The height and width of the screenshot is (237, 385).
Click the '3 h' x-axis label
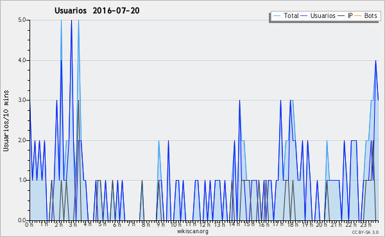[73, 224]
